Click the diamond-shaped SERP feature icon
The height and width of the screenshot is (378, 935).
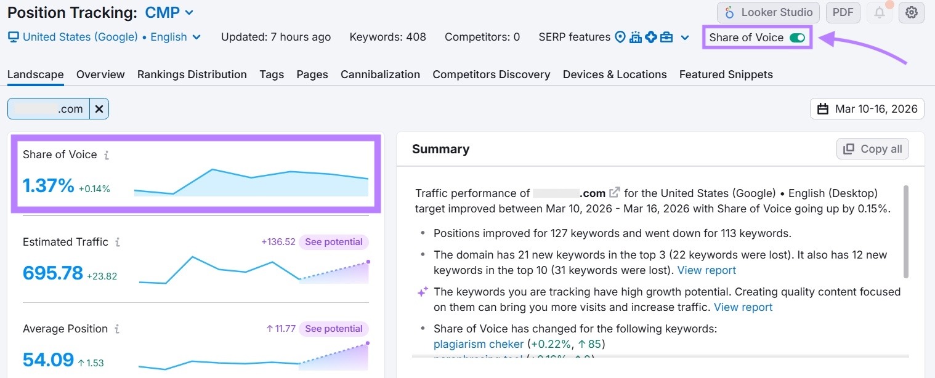pyautogui.click(x=651, y=37)
